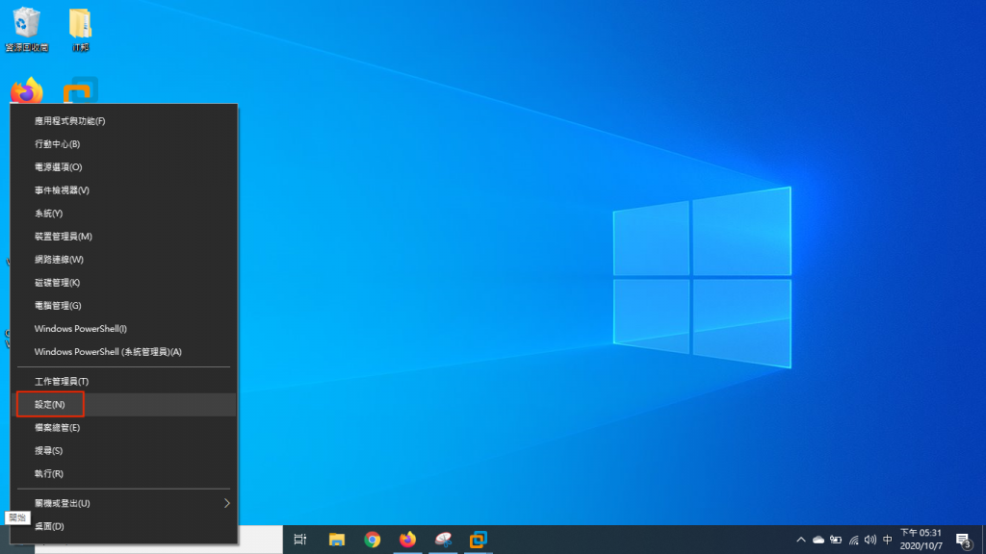Launch 電腦管理(G)

[124, 306]
